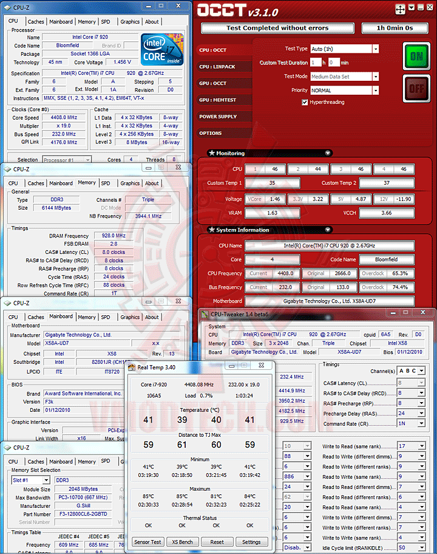Image resolution: width=437 pixels, height=554 pixels.
Task: Click the OCCT window move crosshair icon
Action: 400,9
